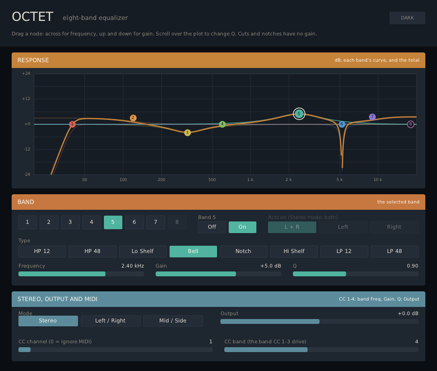Screen dimensions: 437x371
Task: Select purple band 7 node on plot
Action: [372, 117]
